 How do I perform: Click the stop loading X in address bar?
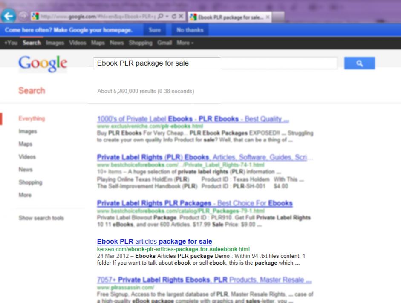coord(181,17)
